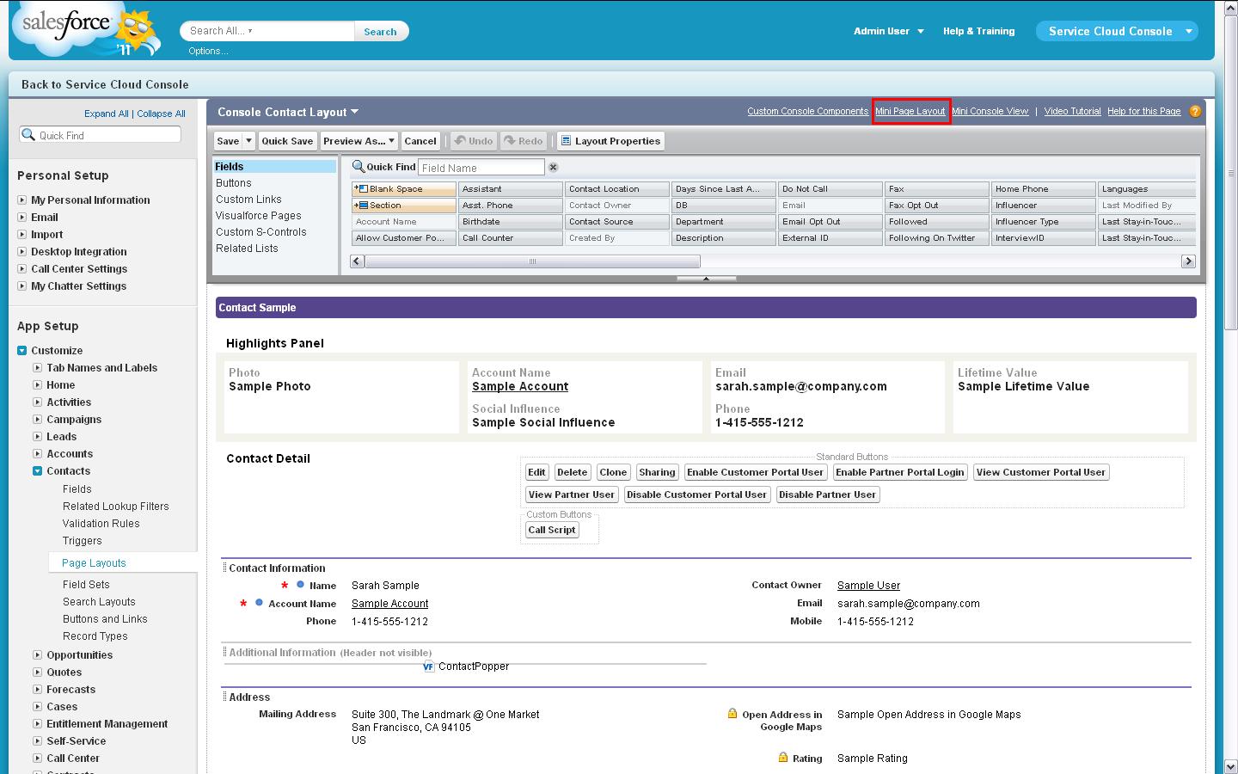1238x774 pixels.
Task: Clear the Quick Find field with X icon
Action: [x=554, y=168]
